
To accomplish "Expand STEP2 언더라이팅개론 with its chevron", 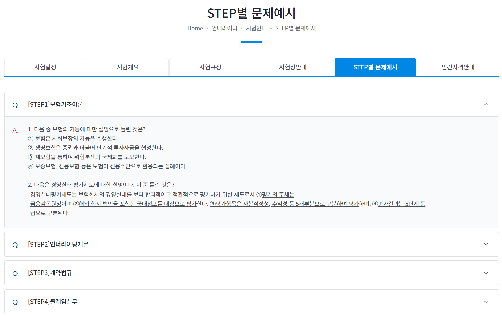I will pyautogui.click(x=486, y=244).
